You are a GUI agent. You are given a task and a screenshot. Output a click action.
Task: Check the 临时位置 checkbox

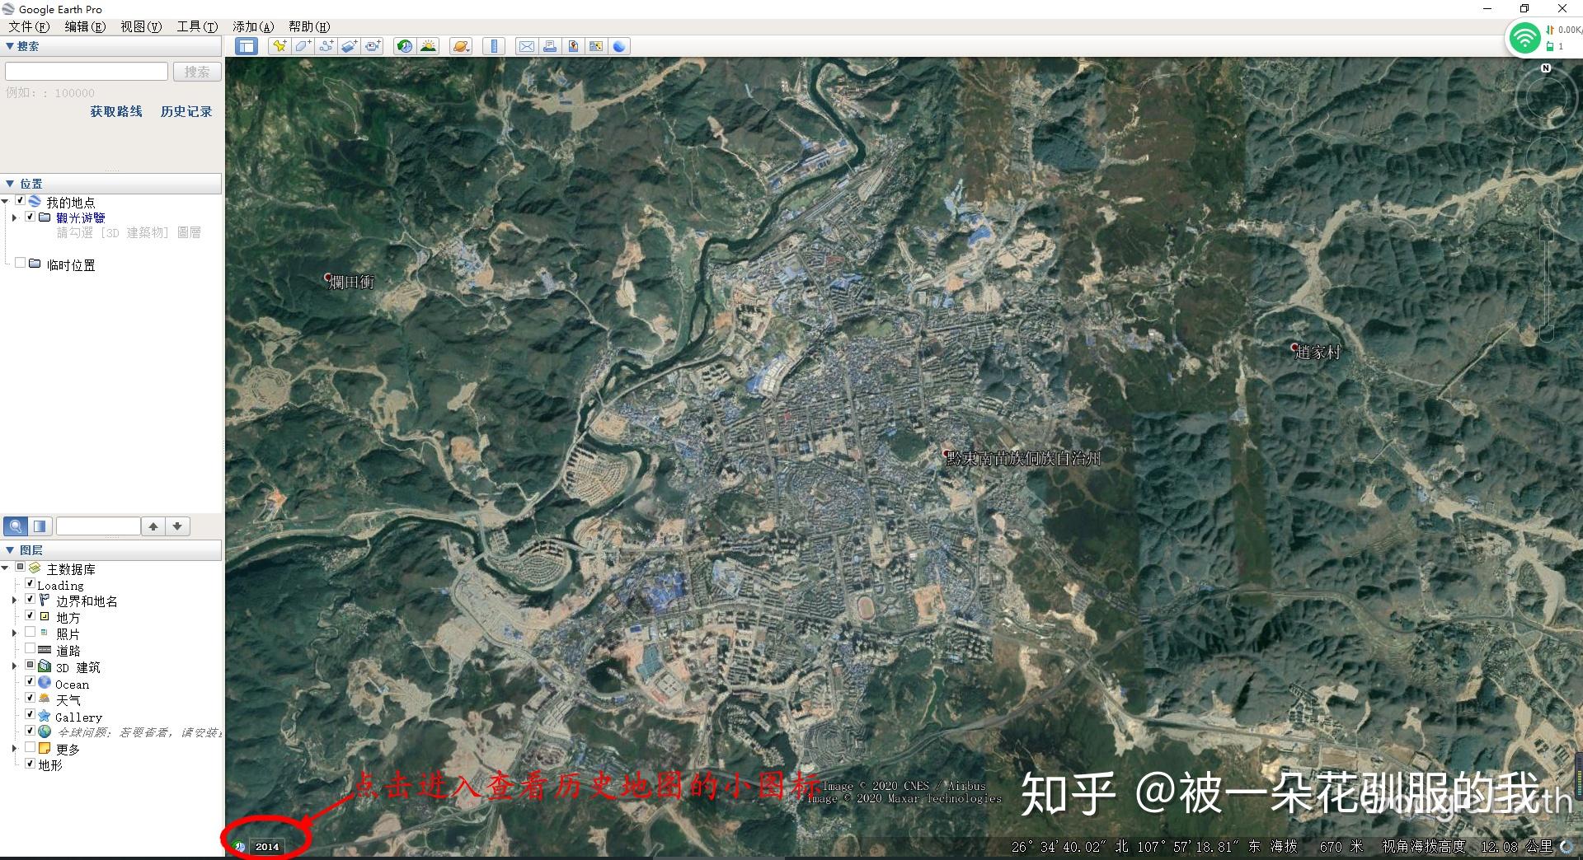[x=21, y=264]
